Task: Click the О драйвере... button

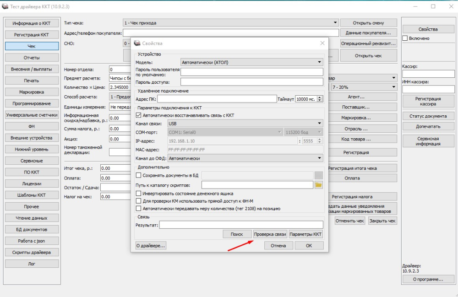Action: click(151, 246)
